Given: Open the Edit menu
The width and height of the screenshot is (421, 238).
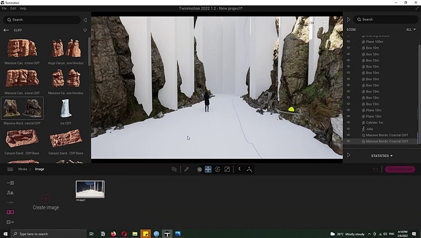Looking at the screenshot, I should pyautogui.click(x=13, y=8).
